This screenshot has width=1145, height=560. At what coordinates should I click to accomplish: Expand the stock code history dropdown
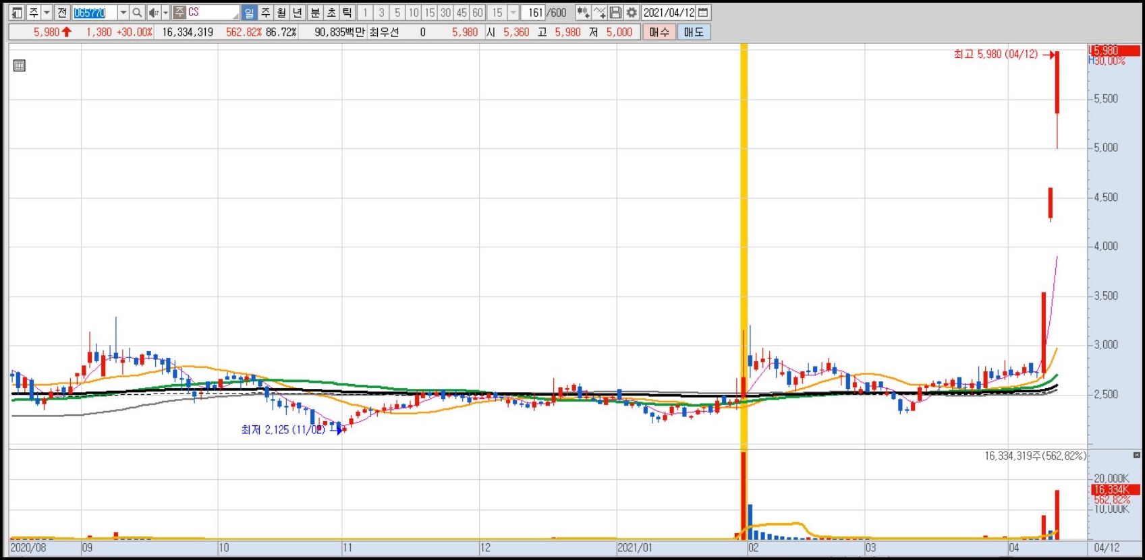[123, 13]
